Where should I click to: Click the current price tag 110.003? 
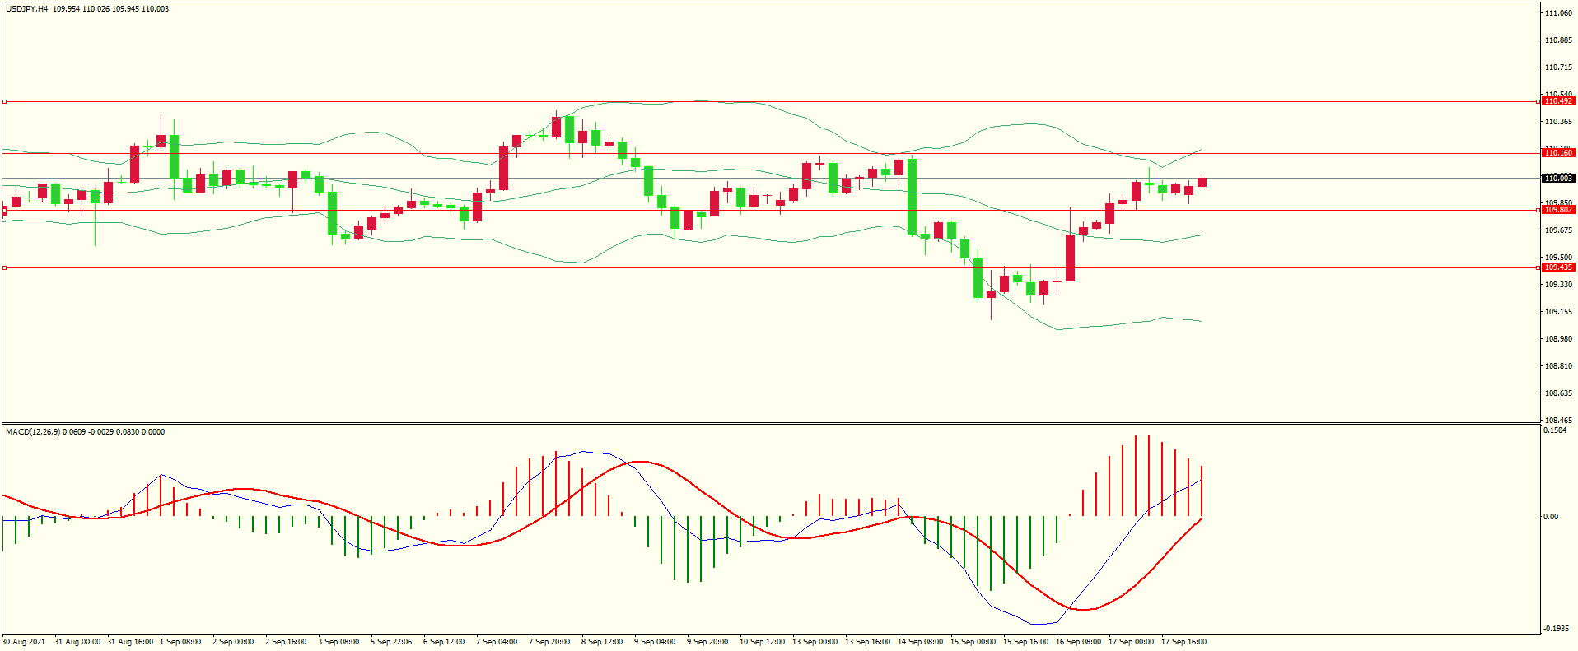(1558, 179)
